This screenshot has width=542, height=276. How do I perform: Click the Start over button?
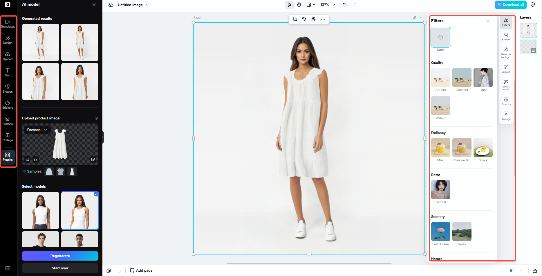60,268
